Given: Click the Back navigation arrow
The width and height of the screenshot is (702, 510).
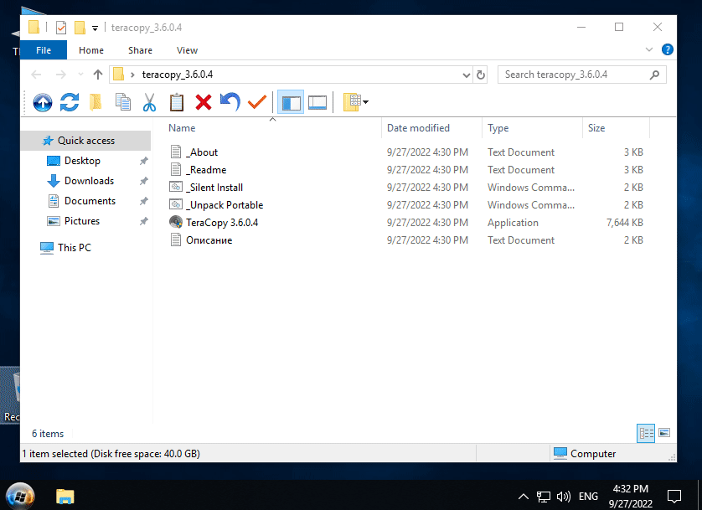Looking at the screenshot, I should coord(36,75).
